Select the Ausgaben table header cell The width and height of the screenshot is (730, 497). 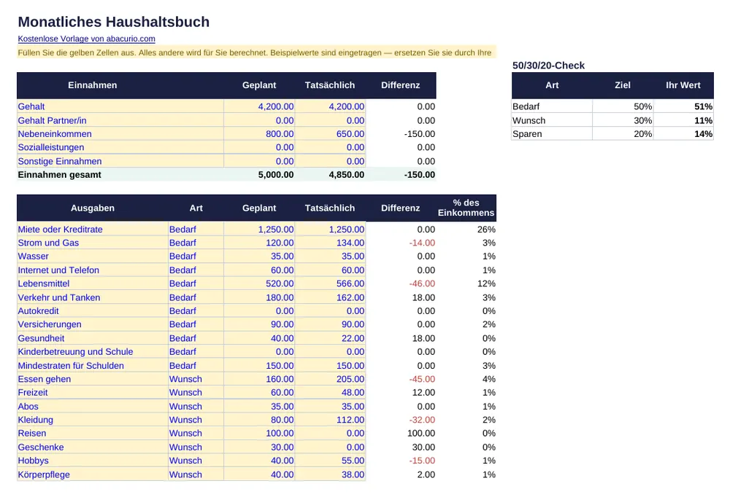(x=92, y=208)
